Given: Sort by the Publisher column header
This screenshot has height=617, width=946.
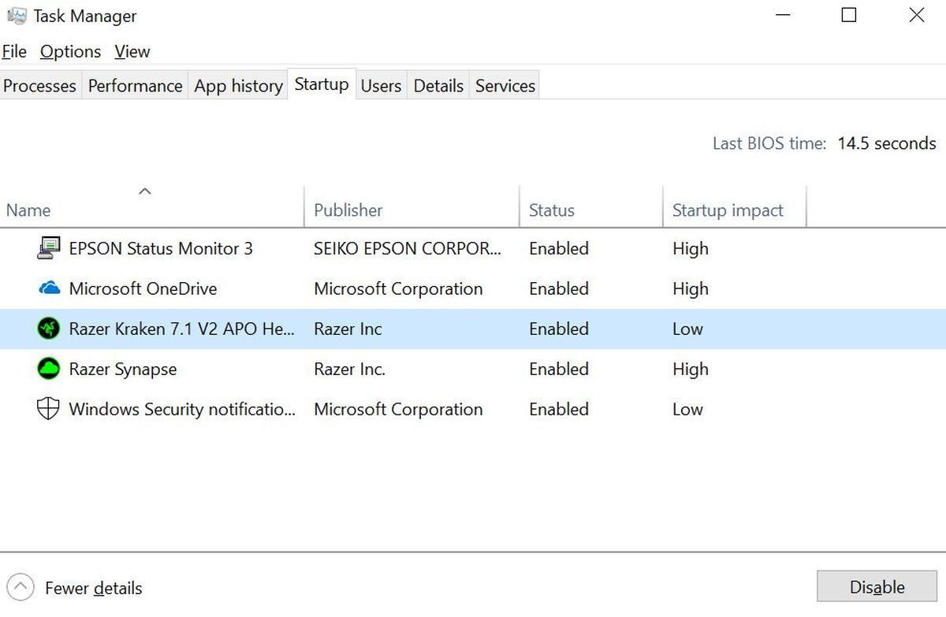Looking at the screenshot, I should click(412, 206).
